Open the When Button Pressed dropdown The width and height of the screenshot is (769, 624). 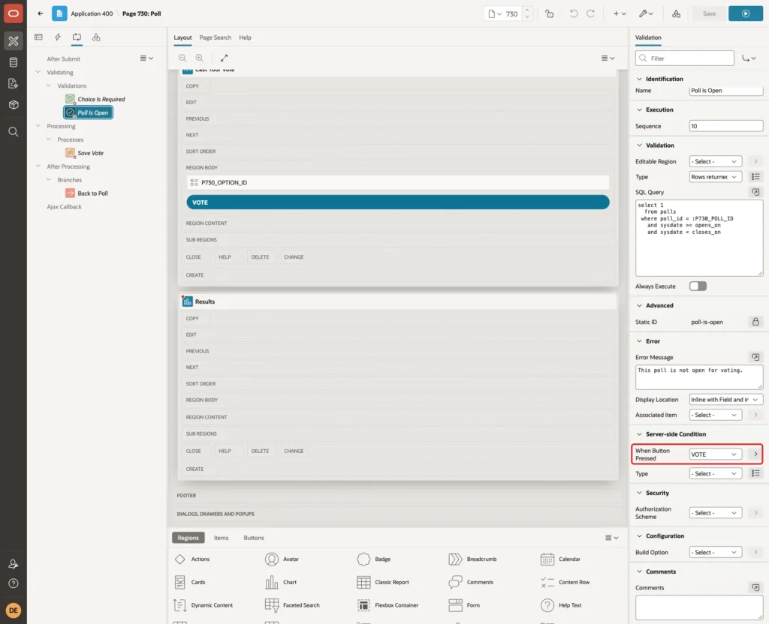tap(715, 454)
